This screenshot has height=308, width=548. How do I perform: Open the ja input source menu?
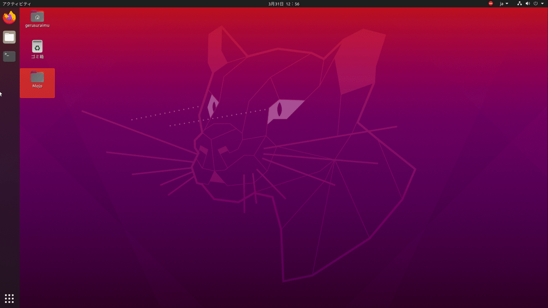point(504,4)
